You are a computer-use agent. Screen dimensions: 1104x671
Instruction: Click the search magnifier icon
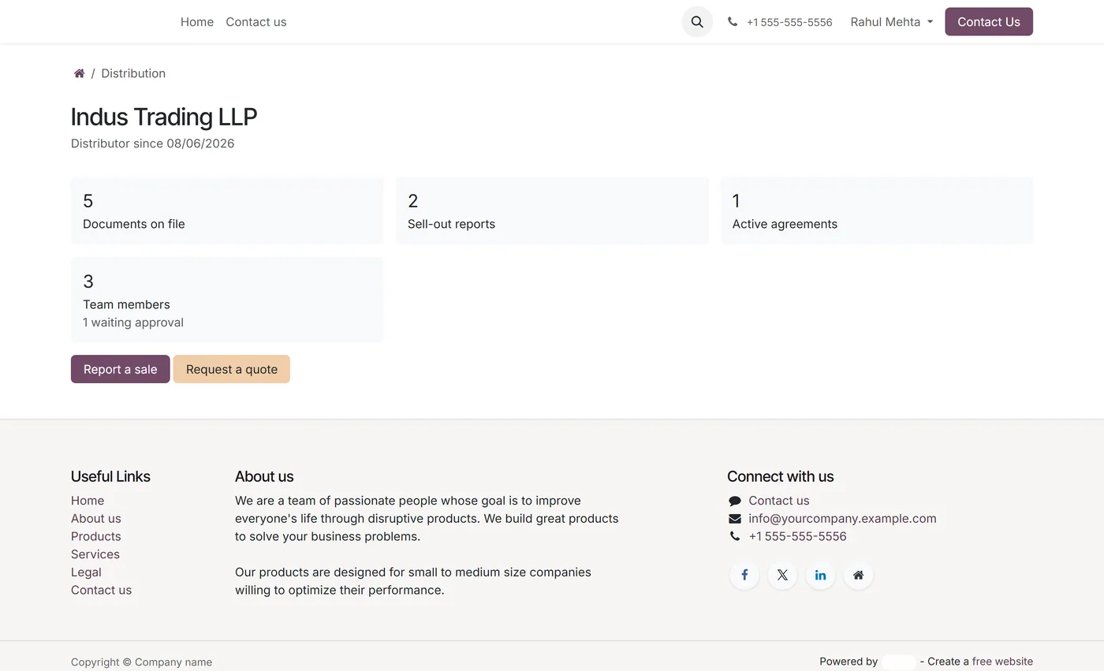click(x=697, y=22)
